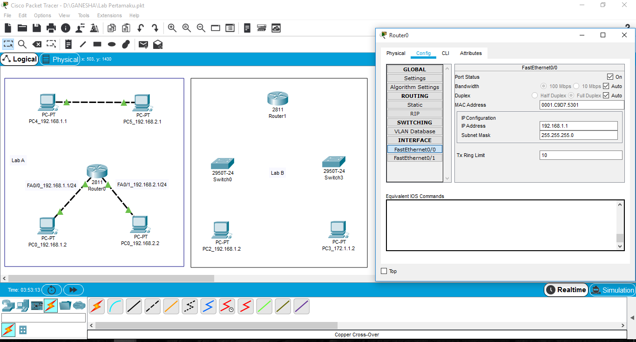Switch to the Attributes tab
Viewport: 636px width, 342px height.
click(471, 53)
